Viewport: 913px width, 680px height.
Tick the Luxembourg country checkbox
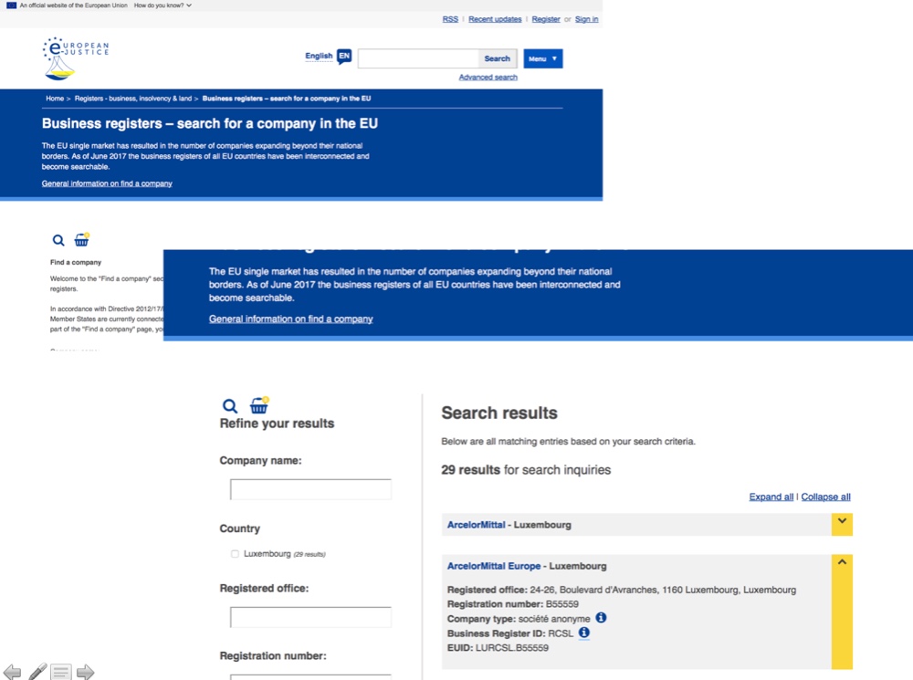(x=235, y=554)
